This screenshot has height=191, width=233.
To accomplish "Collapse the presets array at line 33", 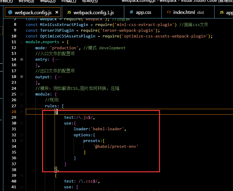I will coord(22,141).
